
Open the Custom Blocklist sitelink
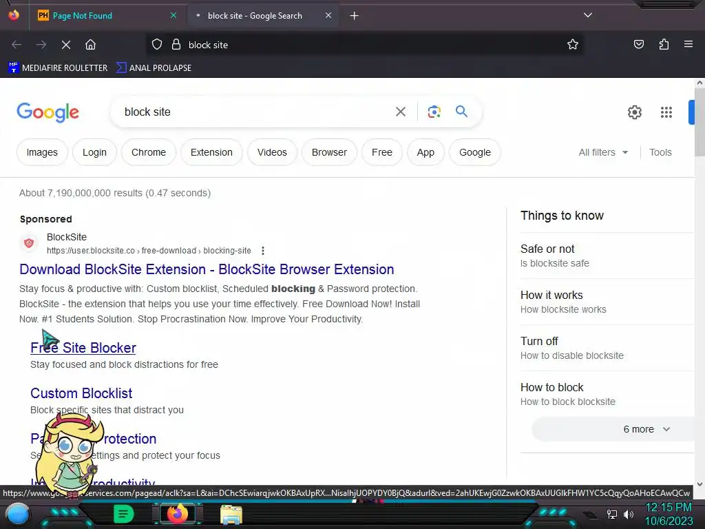pyautogui.click(x=81, y=393)
